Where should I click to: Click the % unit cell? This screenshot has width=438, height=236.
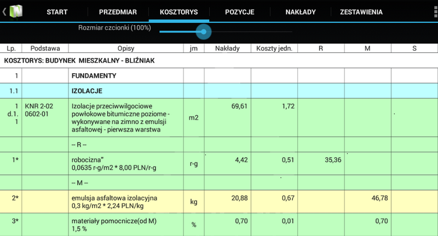pyautogui.click(x=194, y=225)
